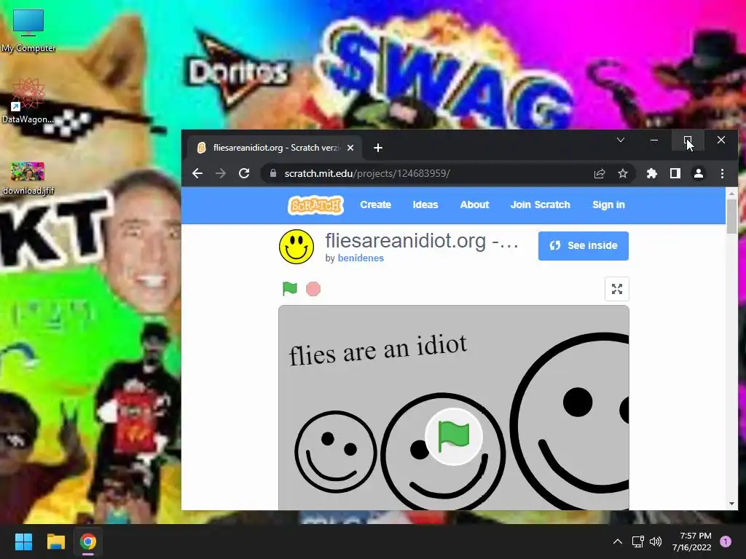Click Join Scratch in navigation bar
Screen dimensions: 746x559
540,205
